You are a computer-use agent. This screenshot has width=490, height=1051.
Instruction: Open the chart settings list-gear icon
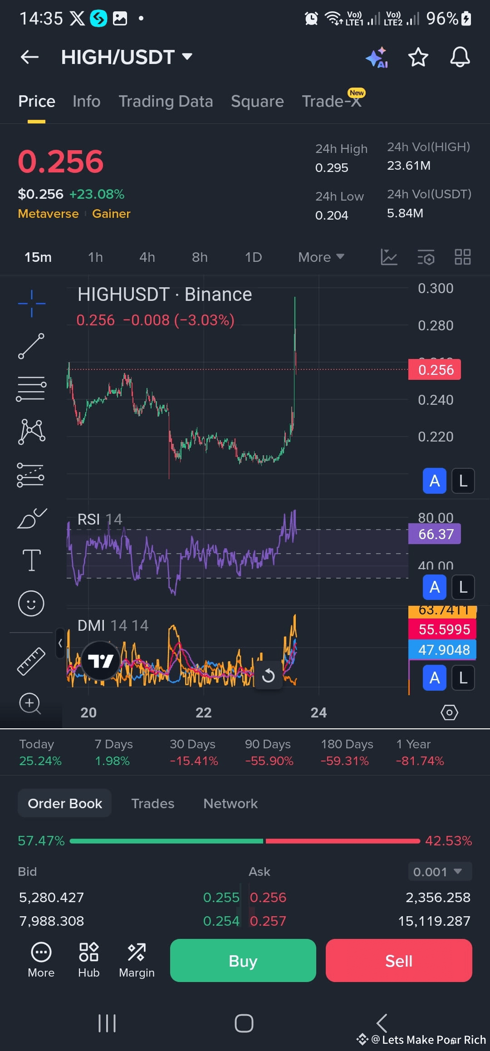[426, 257]
